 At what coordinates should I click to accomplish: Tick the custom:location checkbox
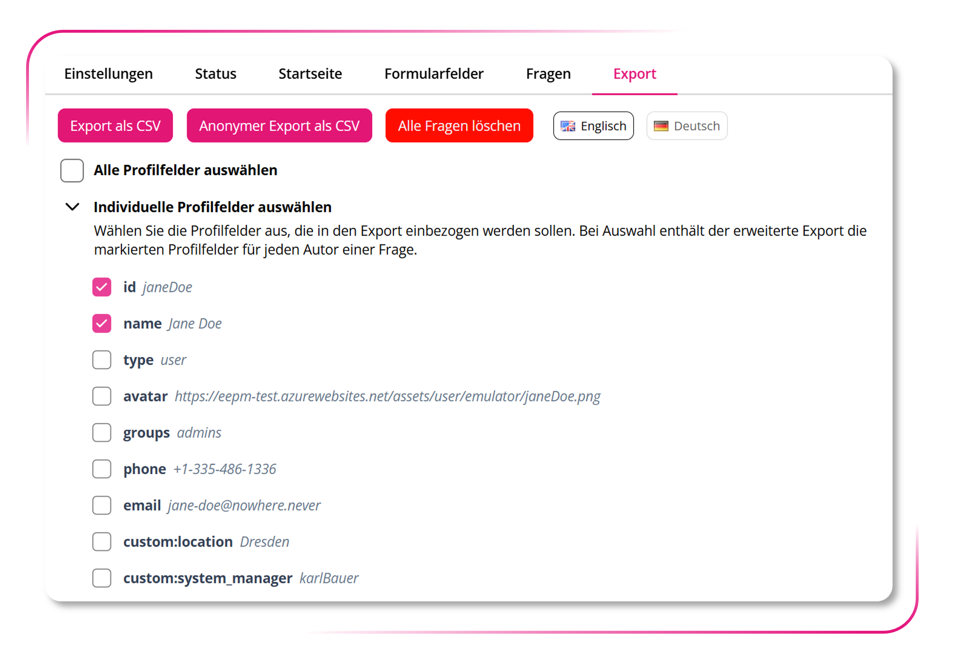(x=101, y=542)
